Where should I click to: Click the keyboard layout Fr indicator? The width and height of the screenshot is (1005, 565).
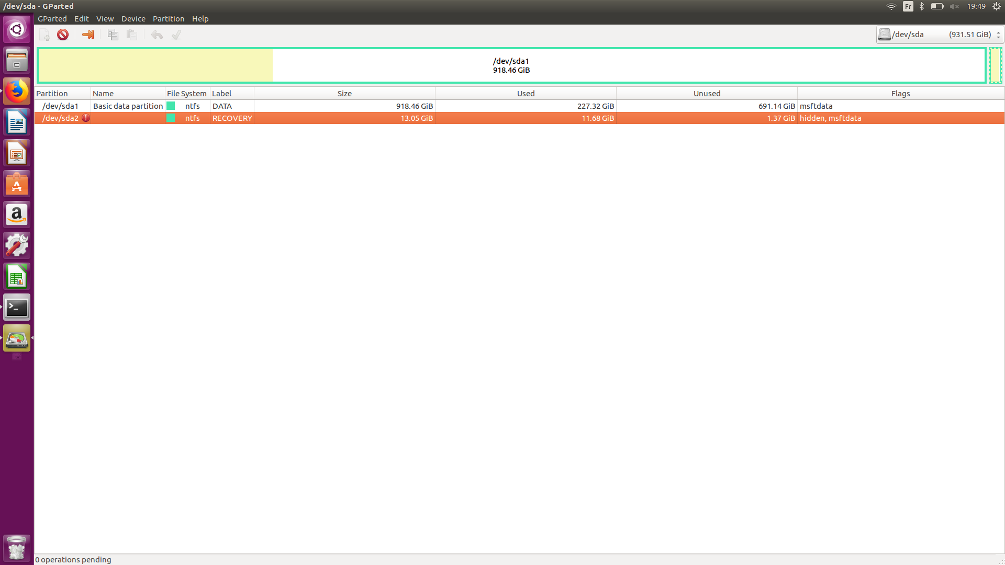pos(908,7)
